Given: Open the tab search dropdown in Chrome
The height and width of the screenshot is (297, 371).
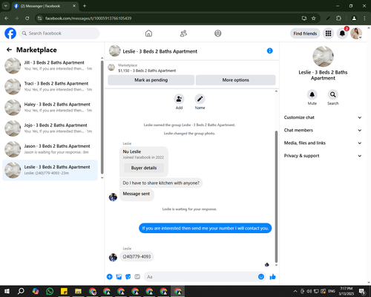Looking at the screenshot, I should click(x=5, y=6).
